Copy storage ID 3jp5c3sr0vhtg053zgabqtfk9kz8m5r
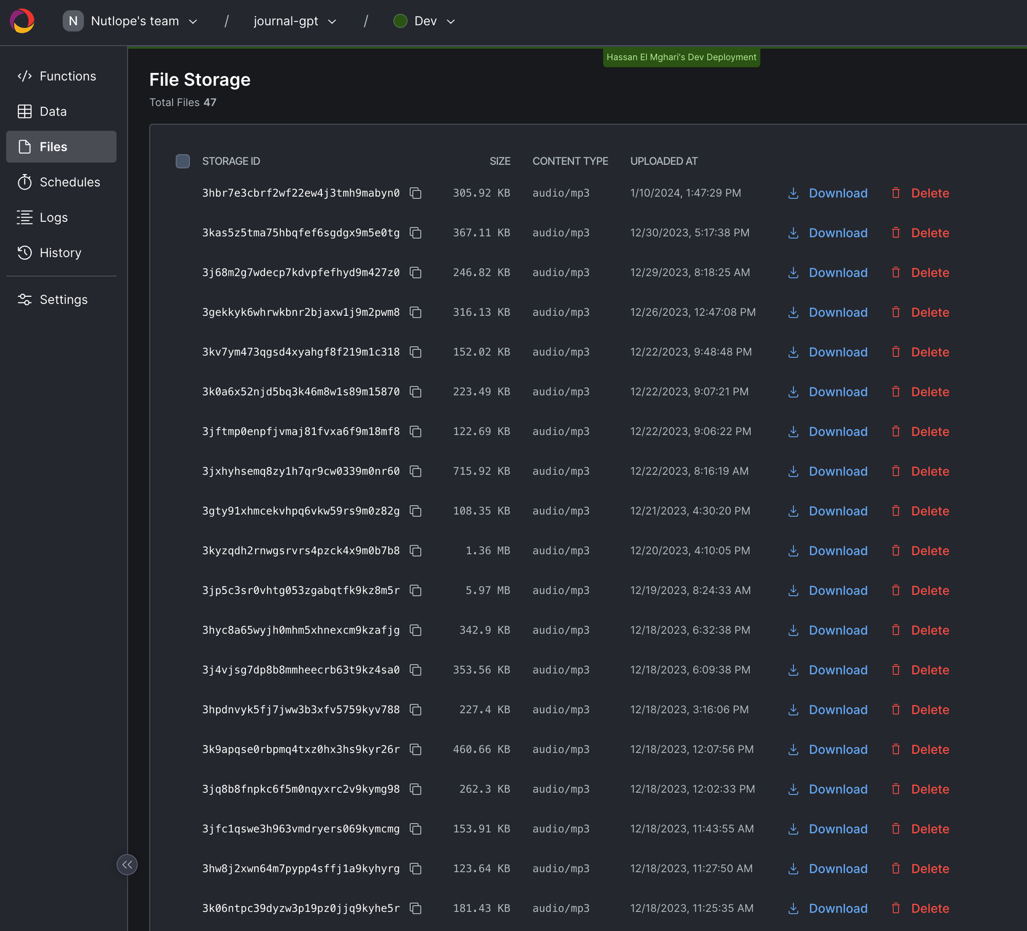 point(415,591)
